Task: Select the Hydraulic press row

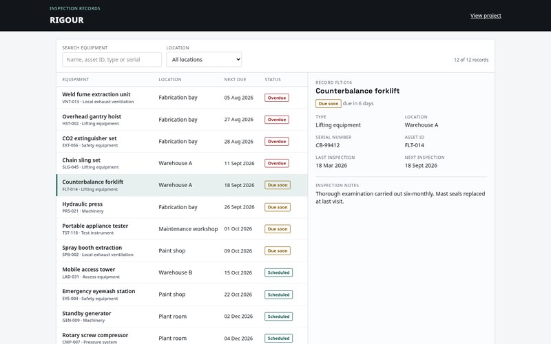Action: [182, 207]
